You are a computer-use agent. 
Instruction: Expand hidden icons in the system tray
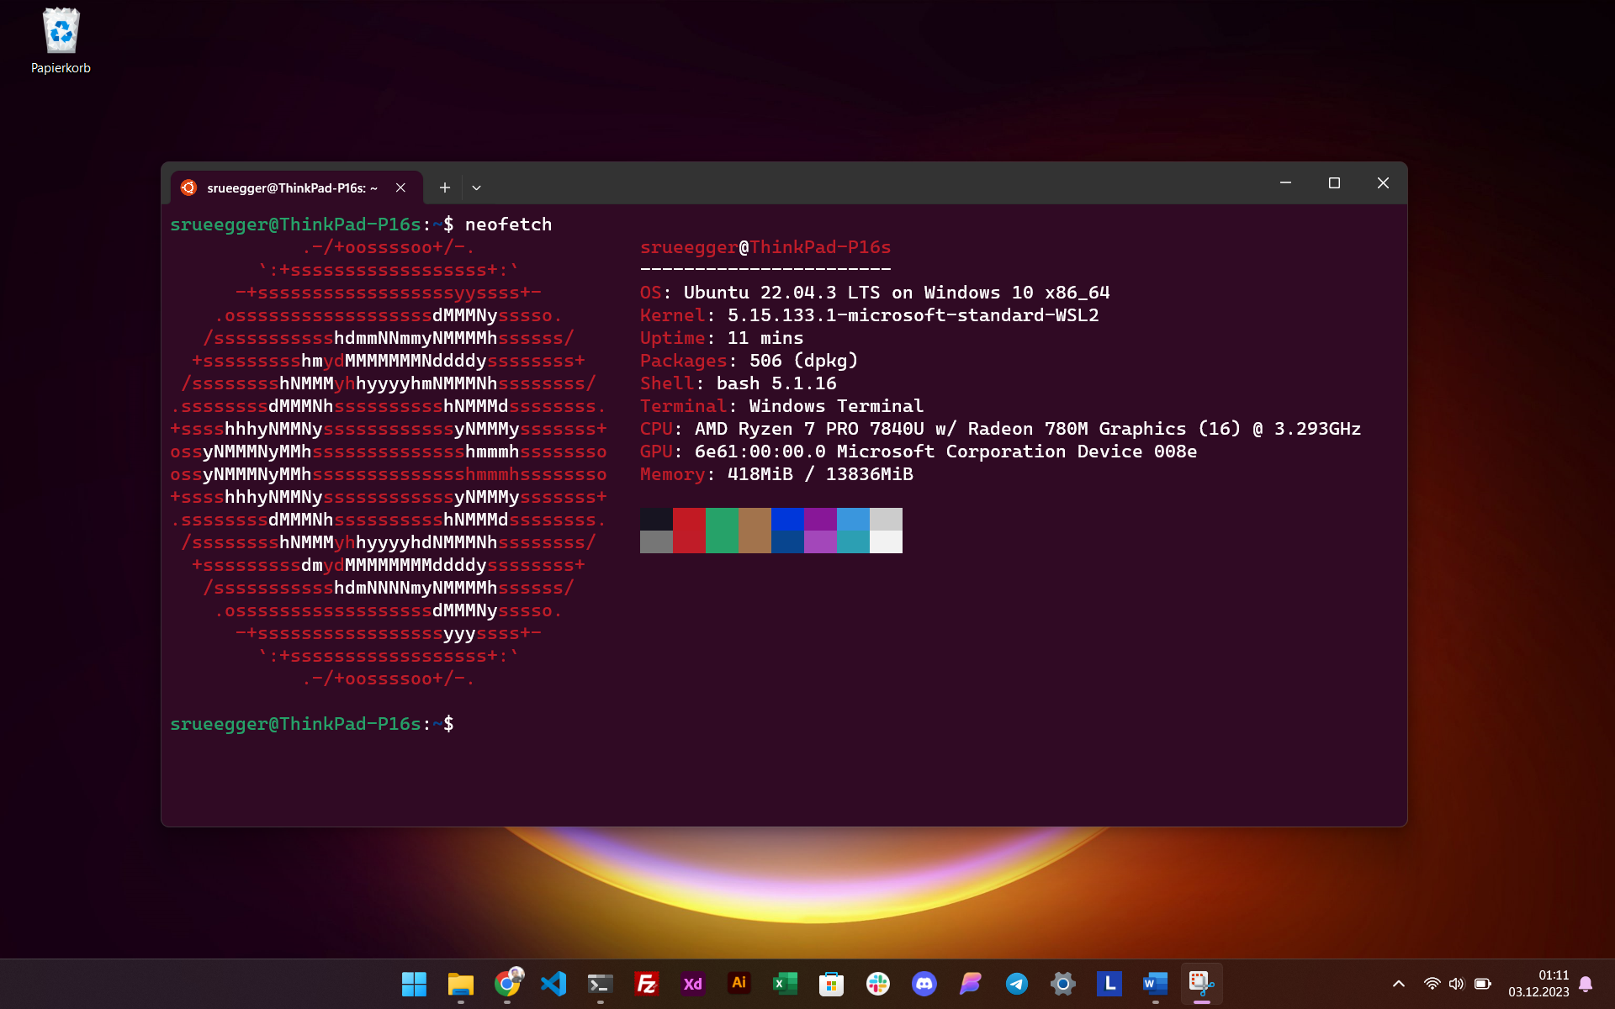coord(1398,984)
